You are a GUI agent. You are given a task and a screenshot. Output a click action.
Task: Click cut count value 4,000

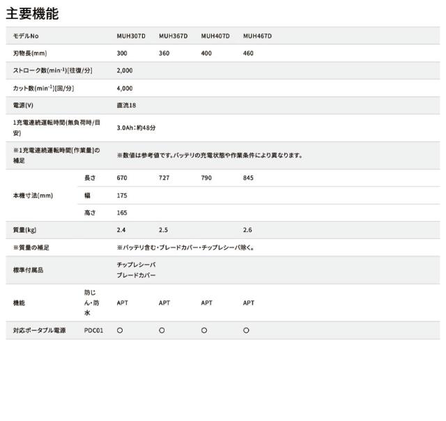pos(125,89)
